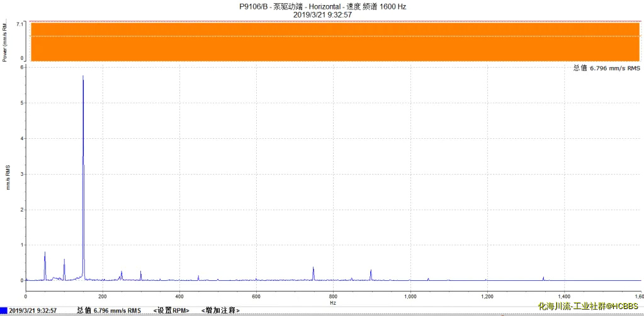
Task: Select the spectrum peak near 100 Hz
Action: pyautogui.click(x=64, y=270)
